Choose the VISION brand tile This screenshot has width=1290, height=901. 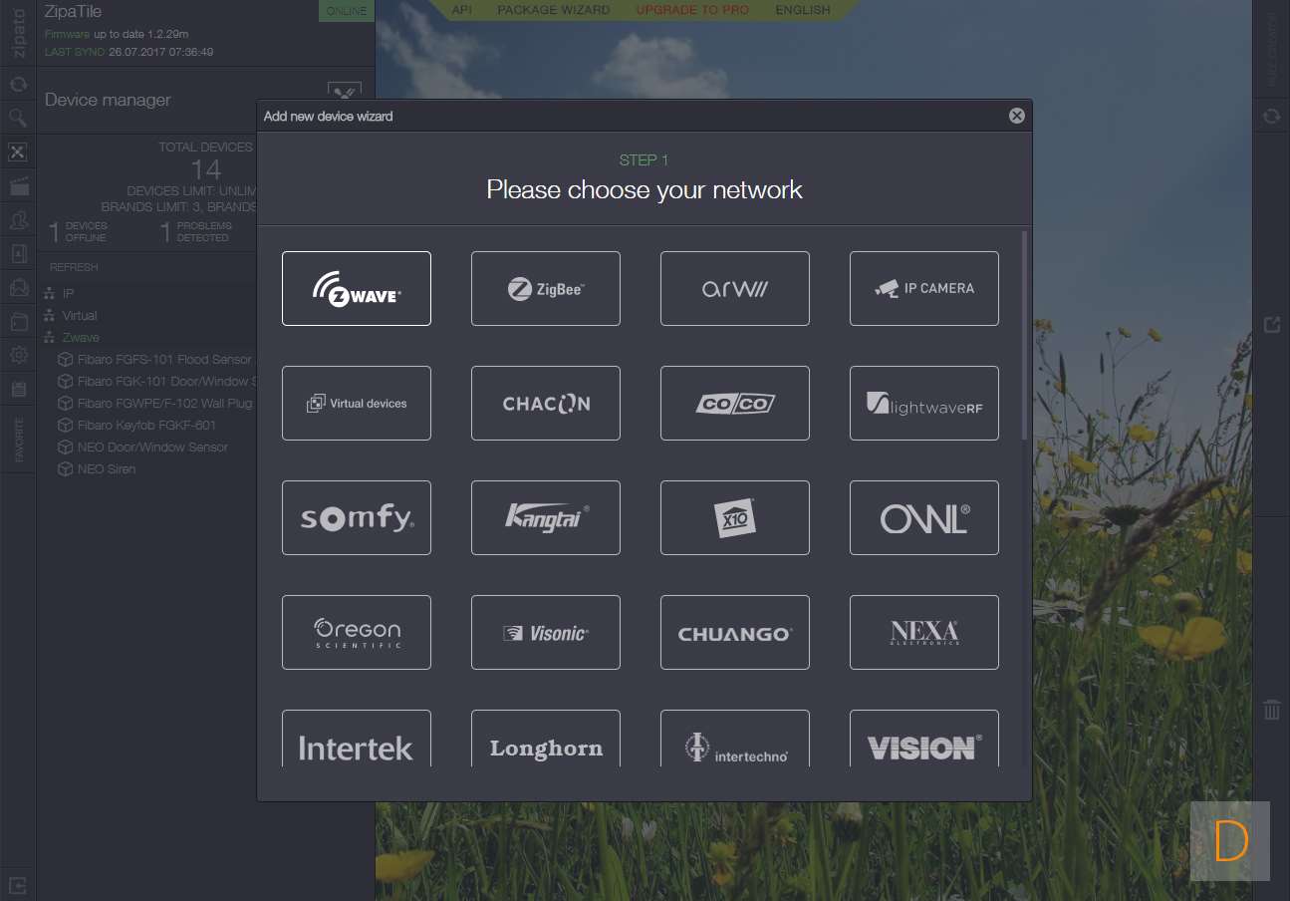924,739
